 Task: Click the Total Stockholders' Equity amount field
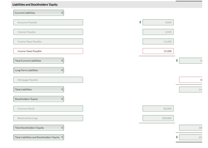[x=191, y=128]
